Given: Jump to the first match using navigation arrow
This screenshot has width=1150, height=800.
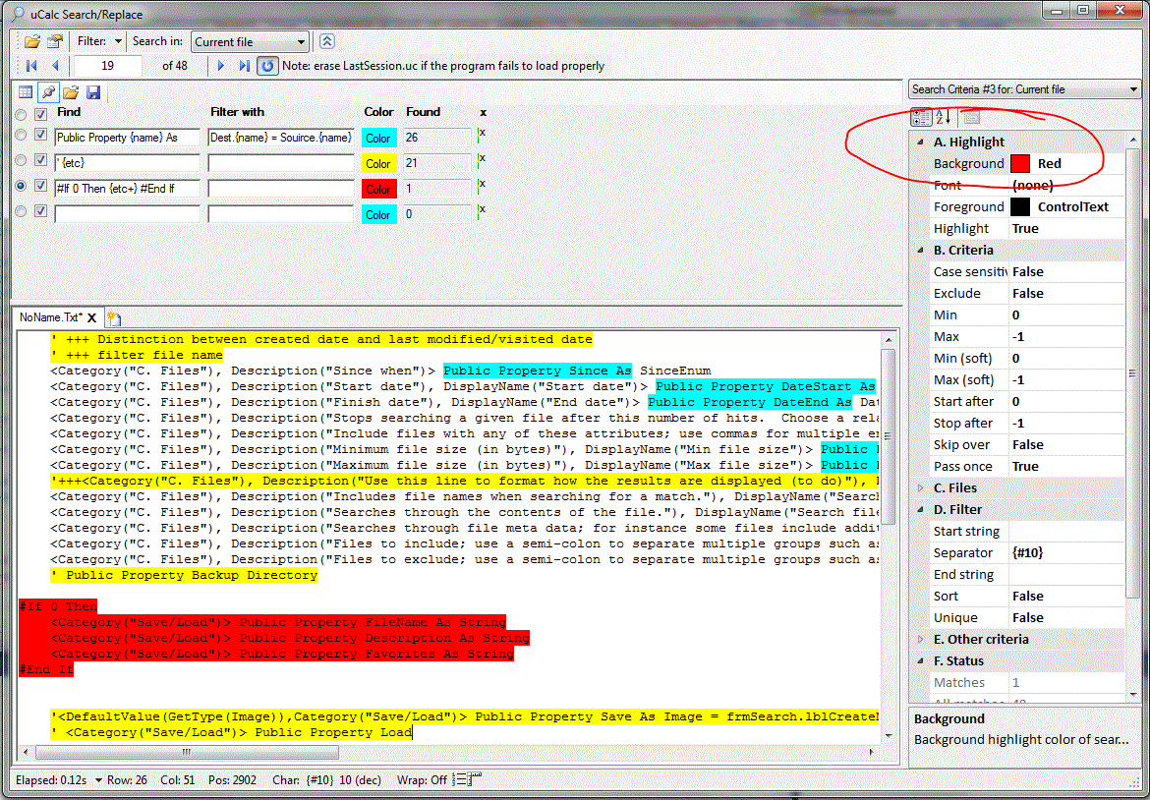Looking at the screenshot, I should (31, 66).
